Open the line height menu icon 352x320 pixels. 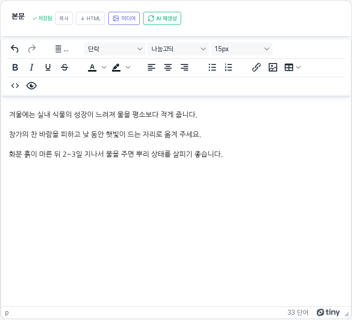[x=62, y=49]
